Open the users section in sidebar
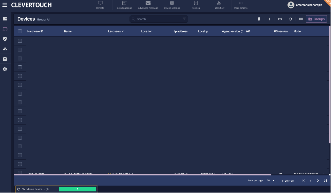 (x=5, y=49)
